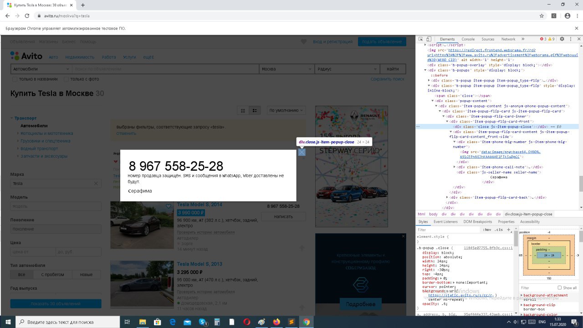This screenshot has width=583, height=328.
Task: Click the yellow warnings counter in DevTools
Action: click(551, 39)
